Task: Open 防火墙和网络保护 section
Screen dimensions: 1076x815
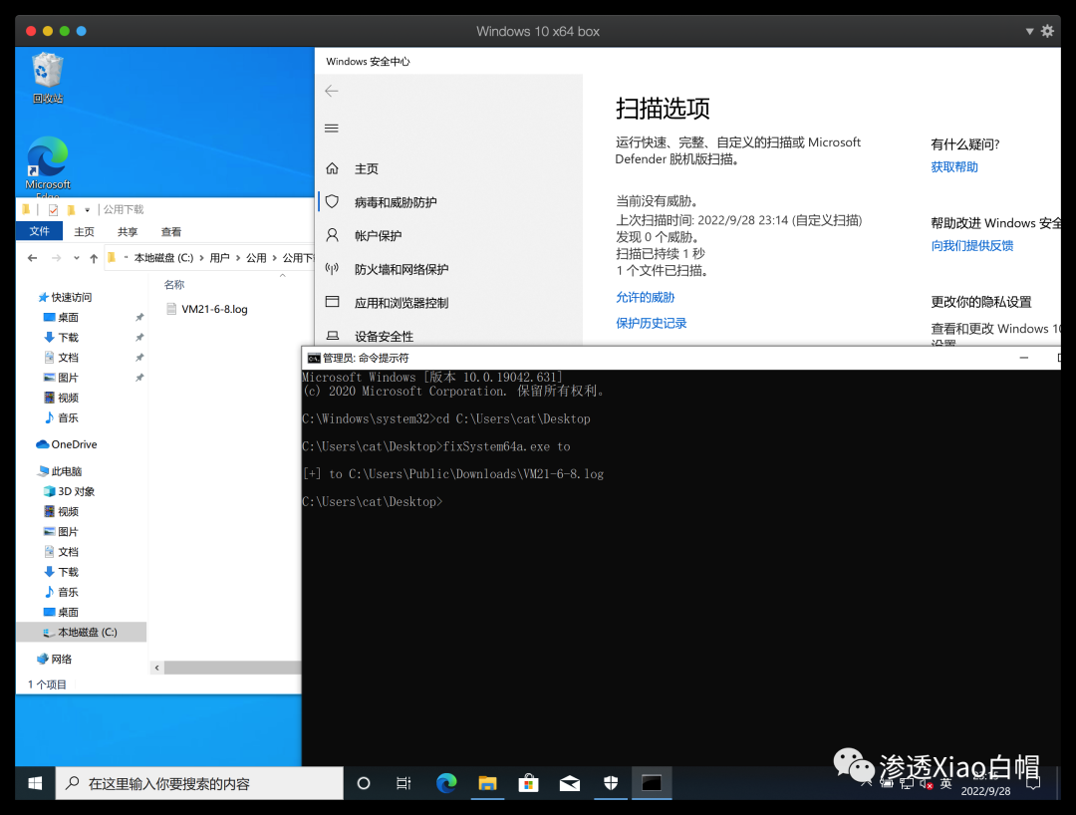Action: pos(402,270)
